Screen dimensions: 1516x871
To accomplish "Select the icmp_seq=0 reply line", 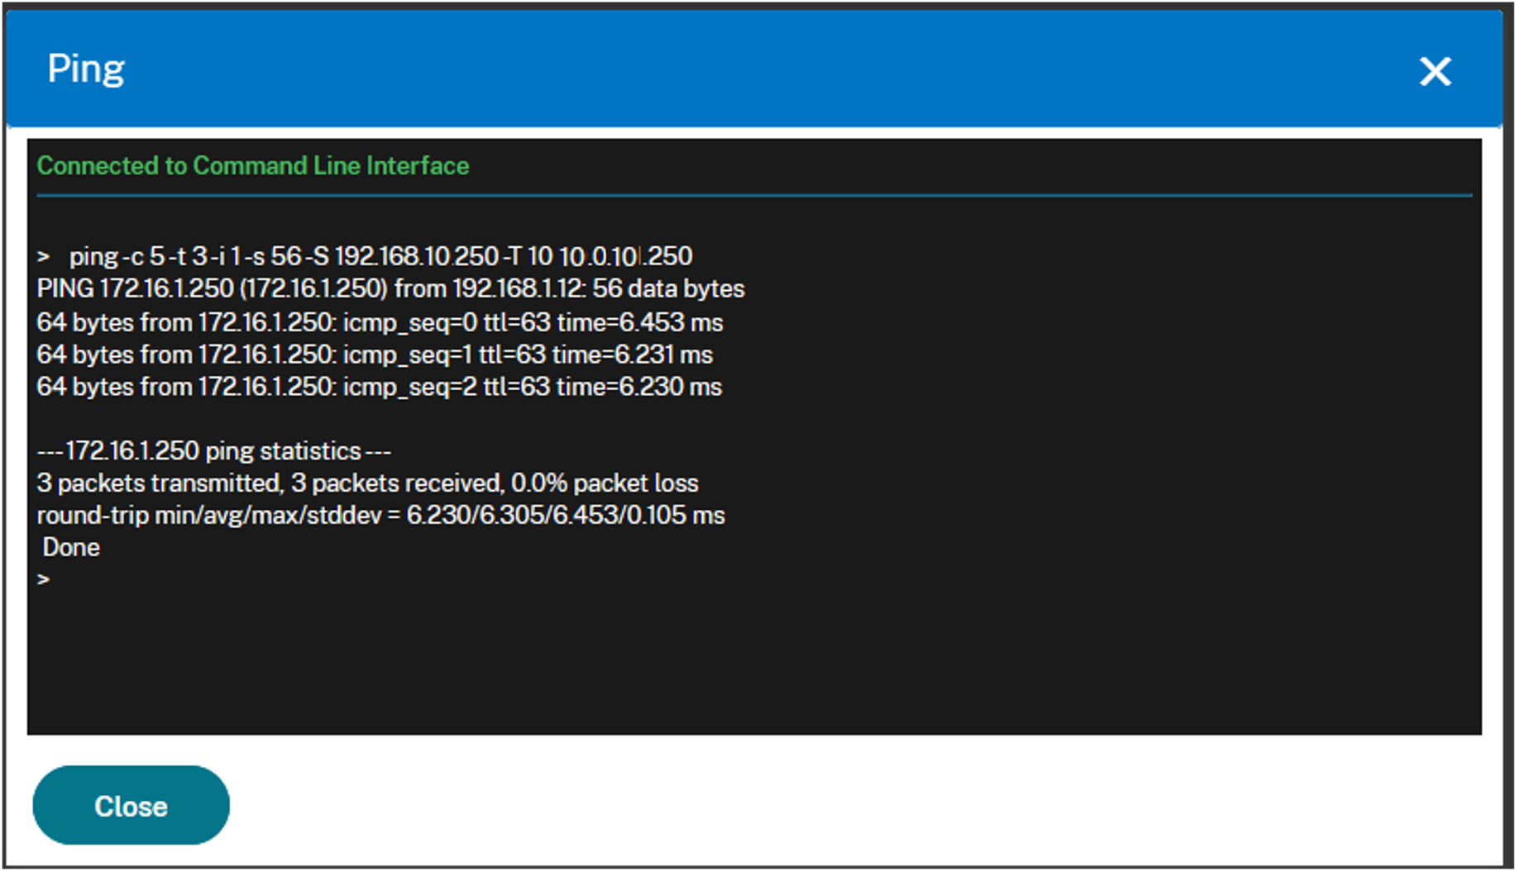I will pyautogui.click(x=380, y=321).
